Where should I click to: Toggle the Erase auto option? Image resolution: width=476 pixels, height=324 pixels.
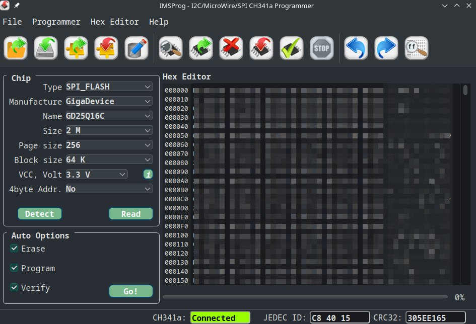[14, 249]
